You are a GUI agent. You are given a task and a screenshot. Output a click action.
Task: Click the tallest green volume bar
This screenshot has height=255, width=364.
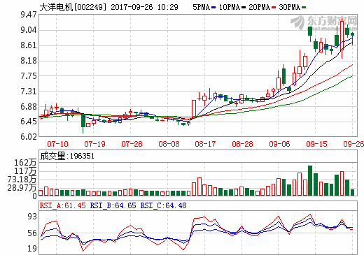(x=310, y=180)
